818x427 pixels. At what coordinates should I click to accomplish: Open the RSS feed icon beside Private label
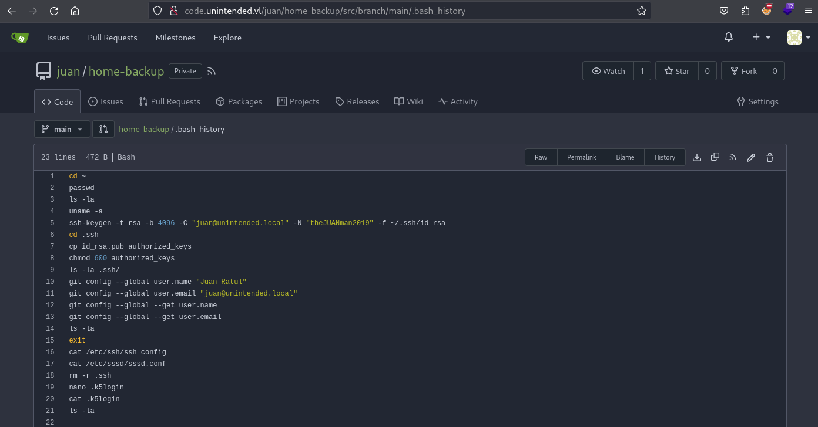click(212, 71)
